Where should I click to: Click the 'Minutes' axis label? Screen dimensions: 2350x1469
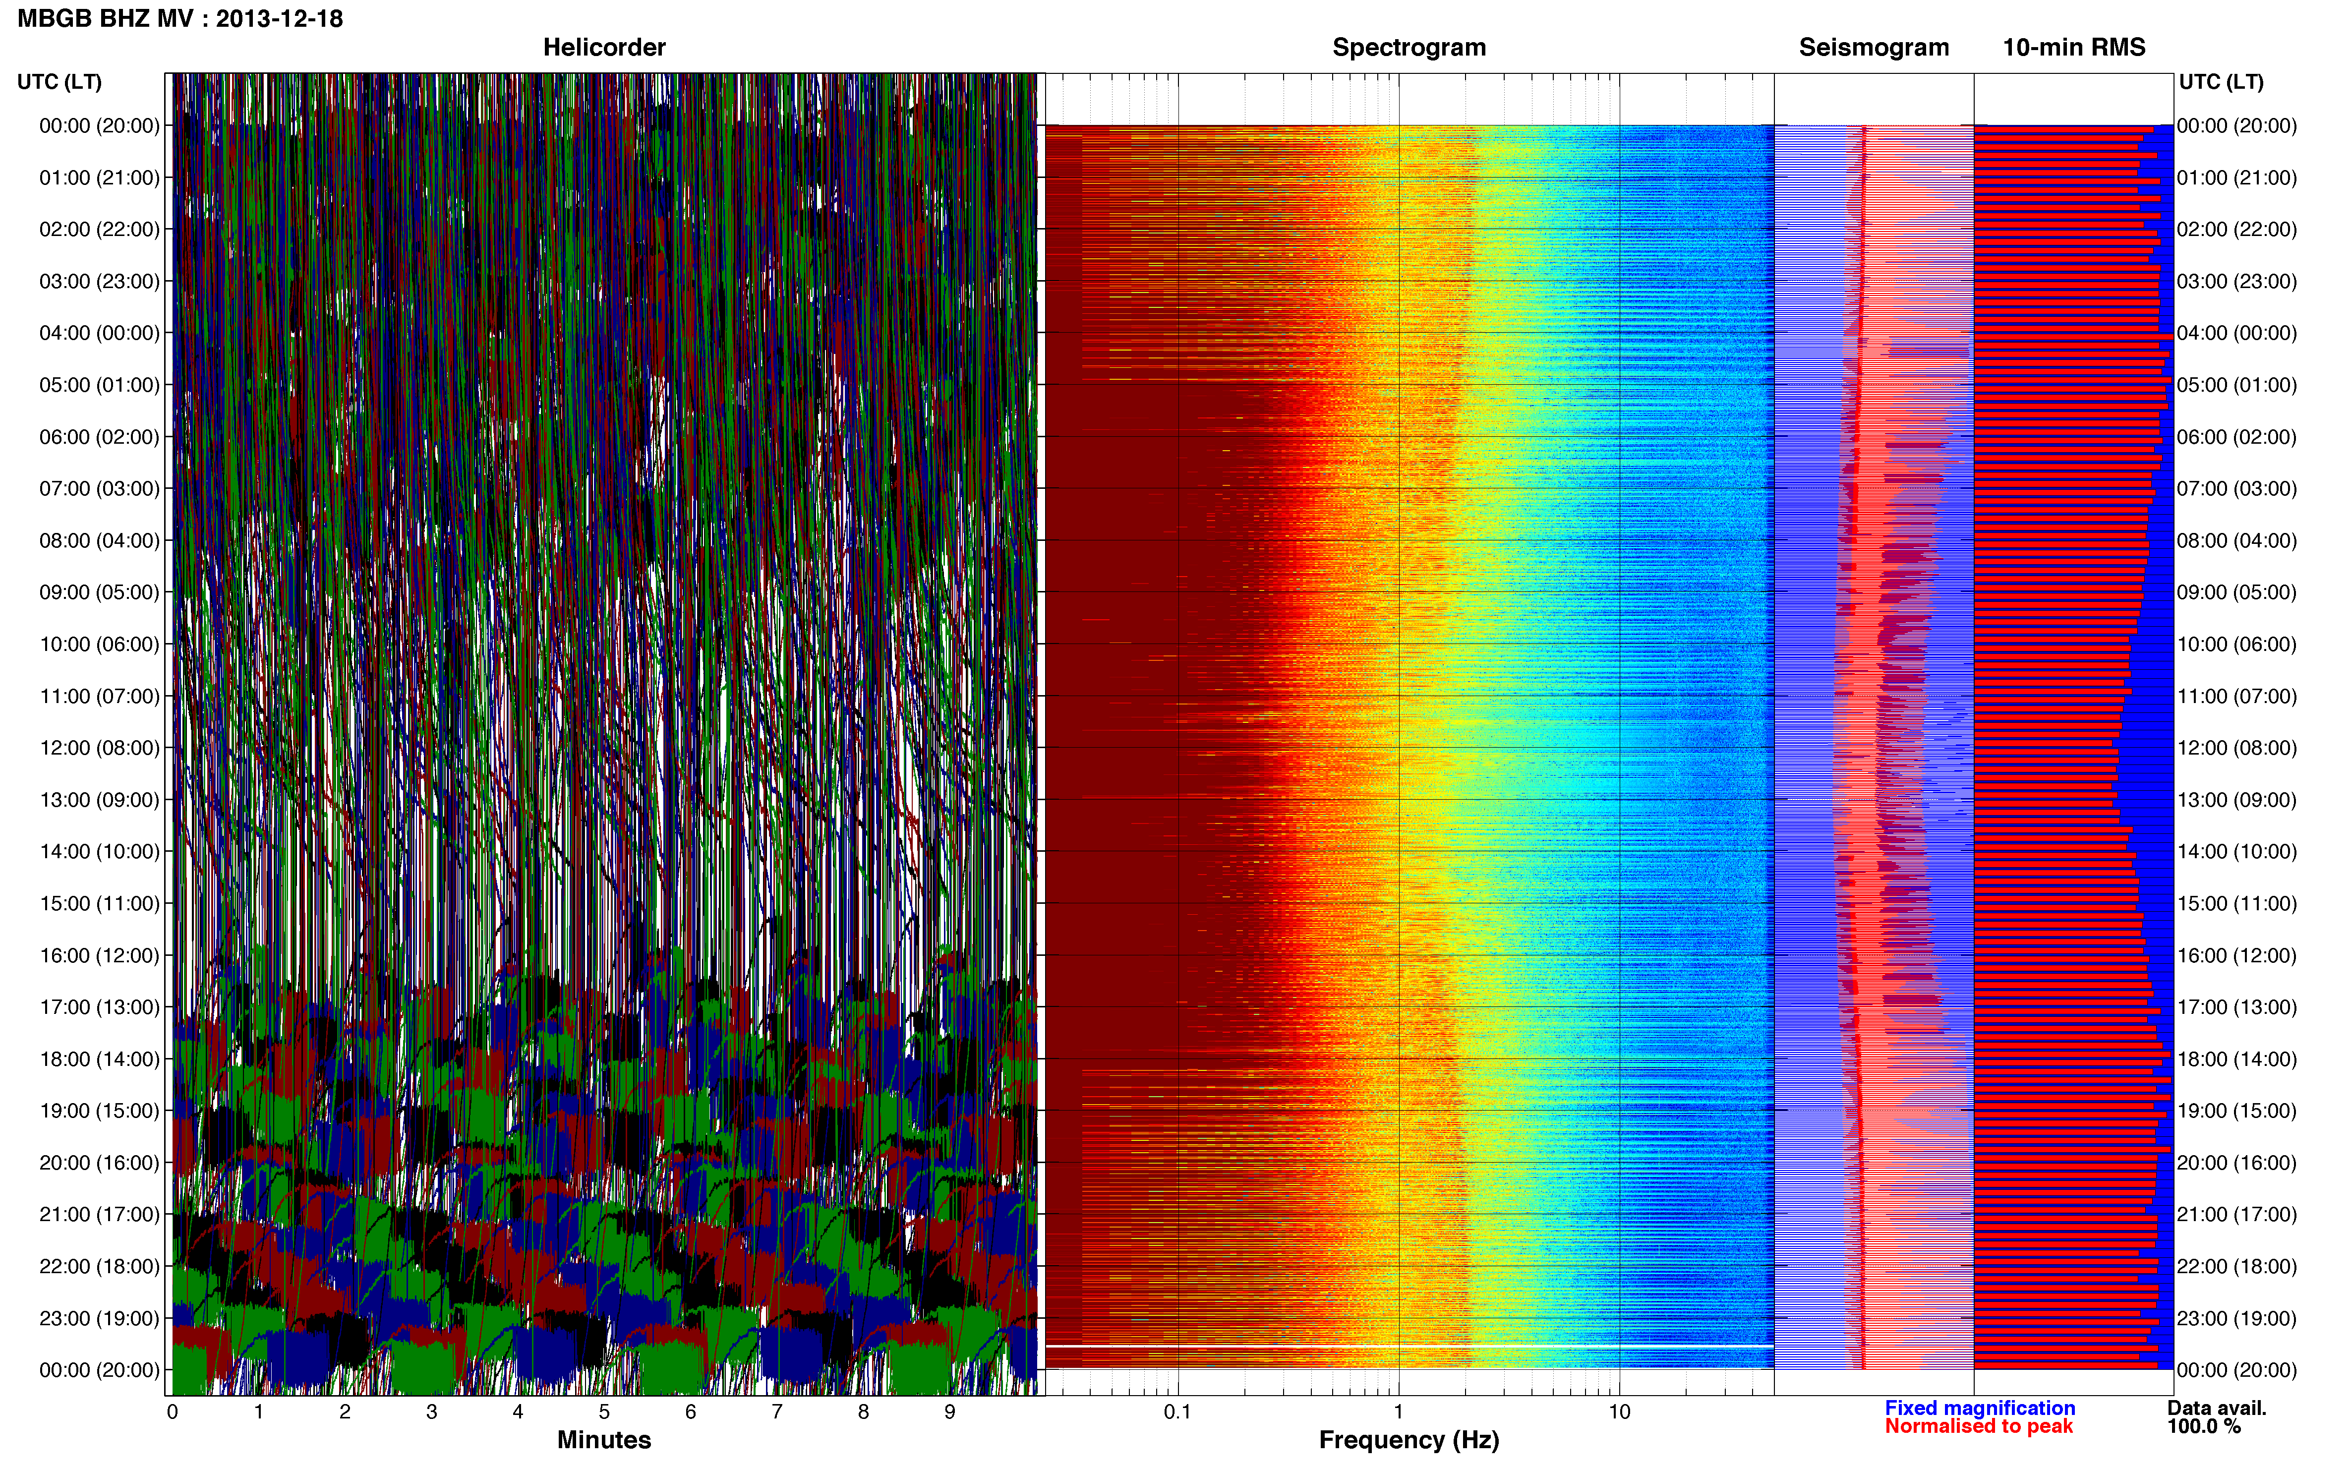[604, 1440]
